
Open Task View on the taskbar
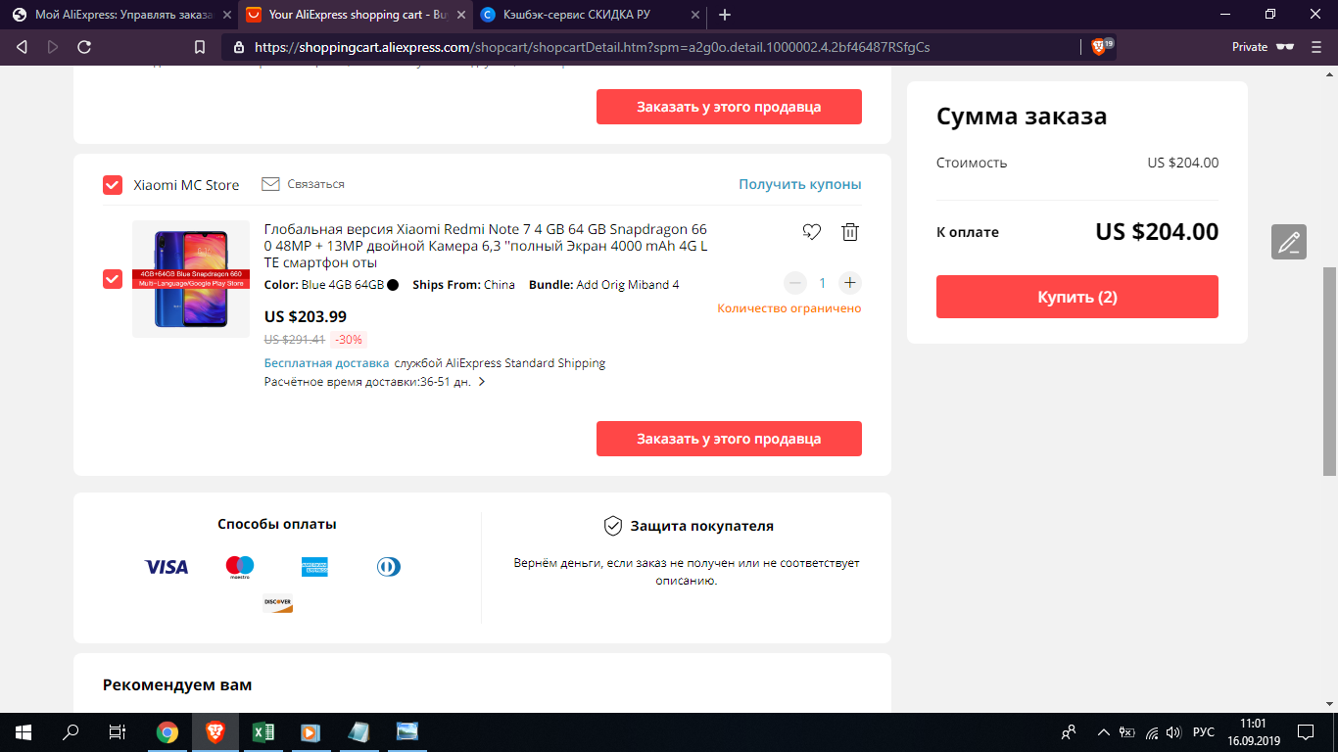coord(118,731)
